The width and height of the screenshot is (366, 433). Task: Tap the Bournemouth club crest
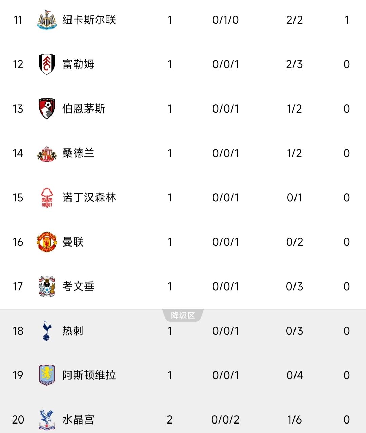[x=47, y=109]
